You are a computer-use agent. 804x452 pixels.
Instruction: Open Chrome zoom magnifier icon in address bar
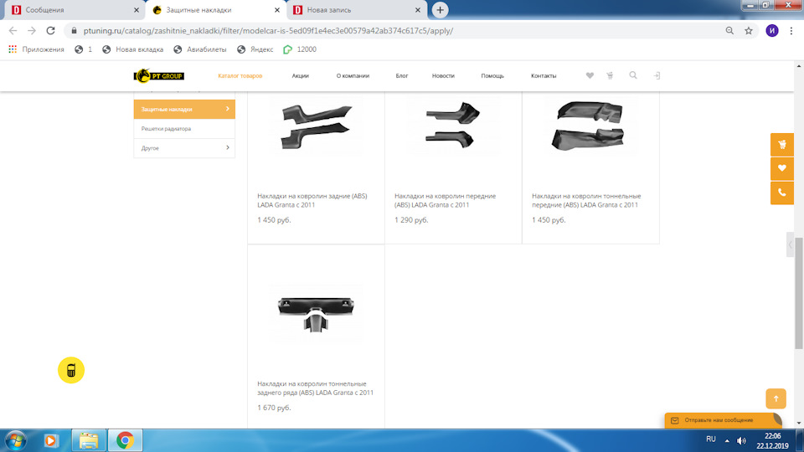point(729,31)
